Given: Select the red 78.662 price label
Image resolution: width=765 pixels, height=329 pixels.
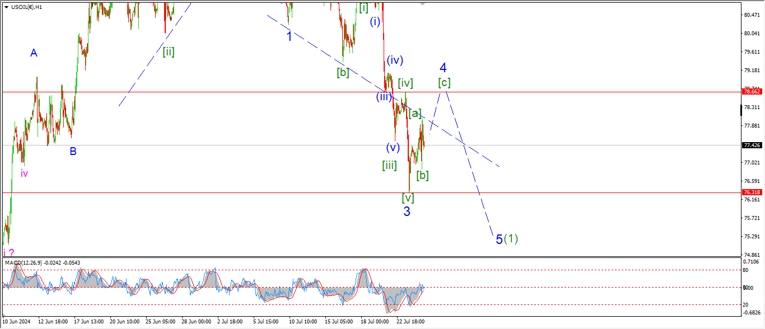Looking at the screenshot, I should click(x=750, y=91).
